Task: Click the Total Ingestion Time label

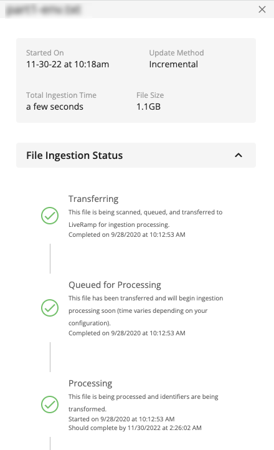Action: tap(61, 95)
